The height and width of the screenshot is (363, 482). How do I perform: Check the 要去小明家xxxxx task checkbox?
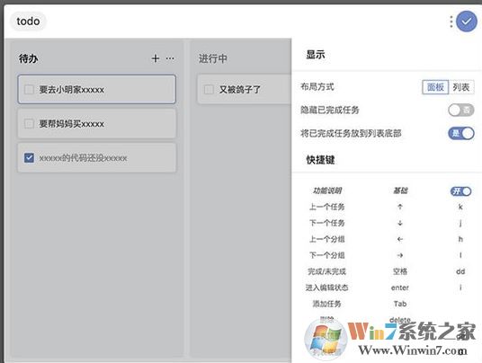tap(29, 90)
